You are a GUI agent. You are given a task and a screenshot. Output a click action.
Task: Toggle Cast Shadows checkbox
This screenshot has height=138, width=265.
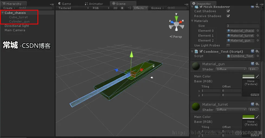(x=228, y=11)
